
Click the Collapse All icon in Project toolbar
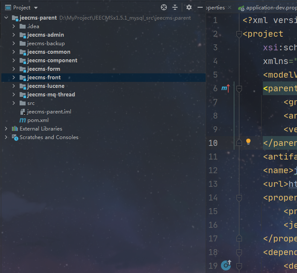175,7
